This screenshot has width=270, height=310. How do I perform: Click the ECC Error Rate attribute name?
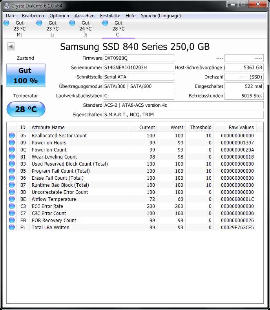47,206
